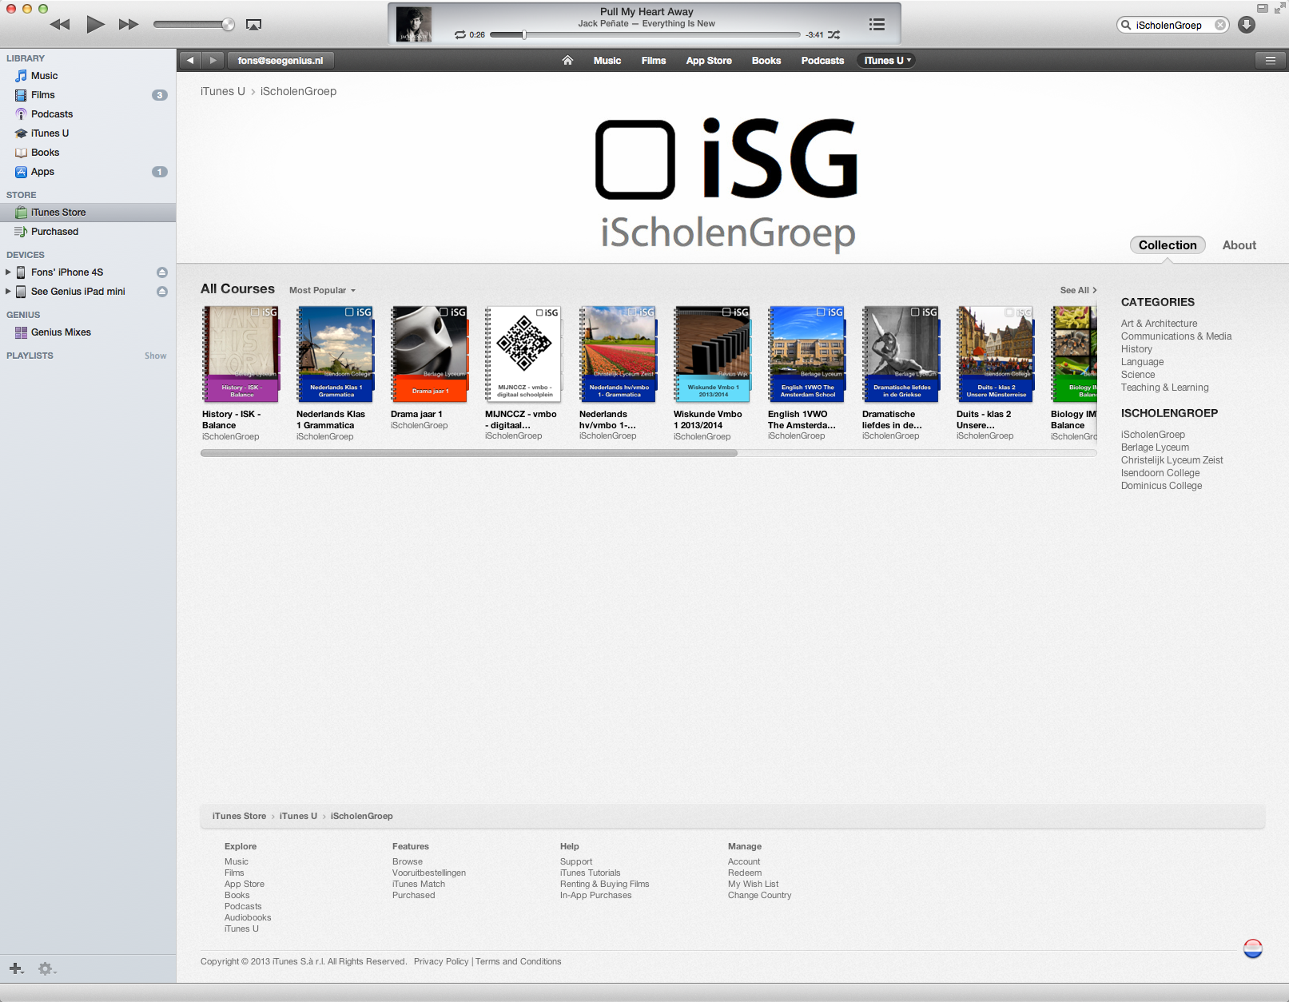Expand the Fons' iPhone 4S device
This screenshot has width=1289, height=1002.
click(x=8, y=272)
